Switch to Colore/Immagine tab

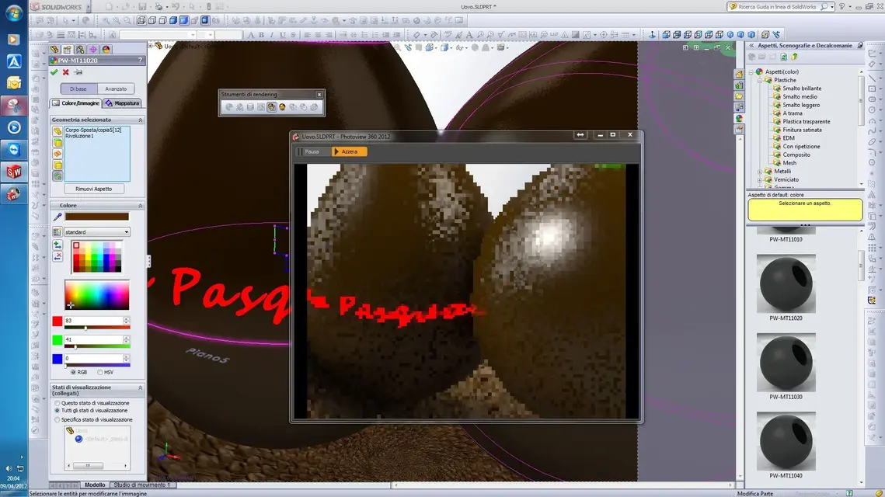tap(75, 103)
